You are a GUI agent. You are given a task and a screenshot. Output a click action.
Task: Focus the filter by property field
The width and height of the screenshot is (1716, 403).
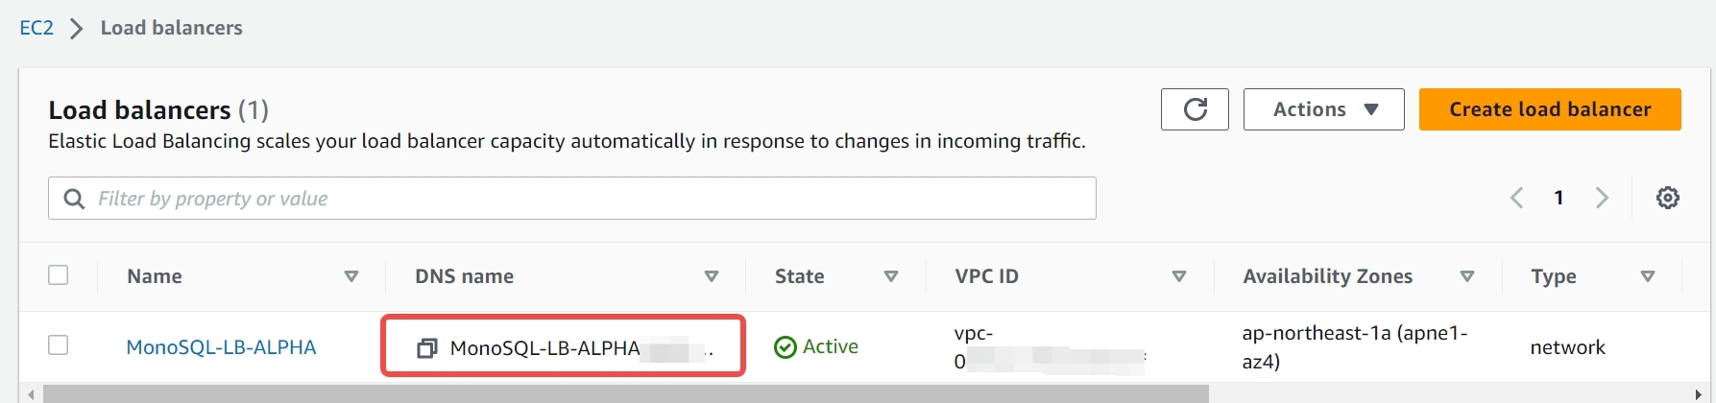(572, 199)
